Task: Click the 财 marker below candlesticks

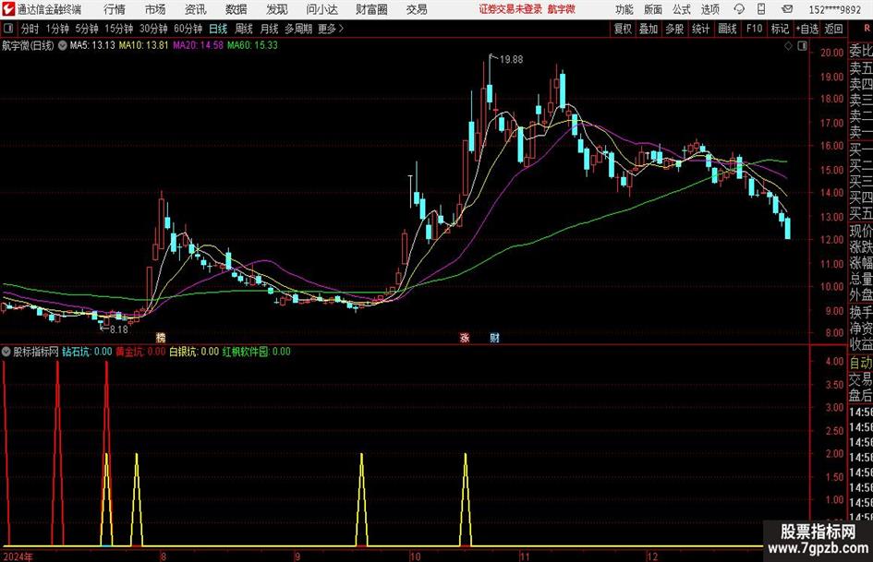Action: coord(494,337)
